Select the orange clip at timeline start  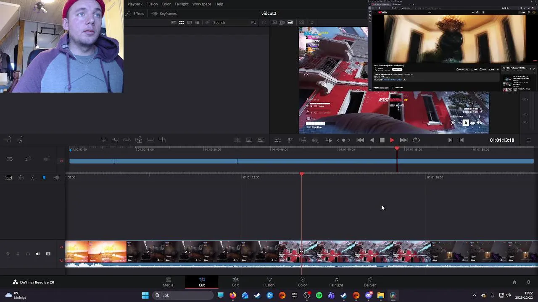pos(96,251)
